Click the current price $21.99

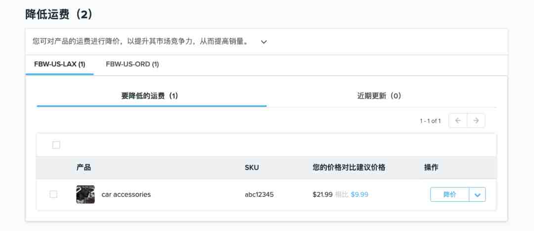pyautogui.click(x=322, y=195)
